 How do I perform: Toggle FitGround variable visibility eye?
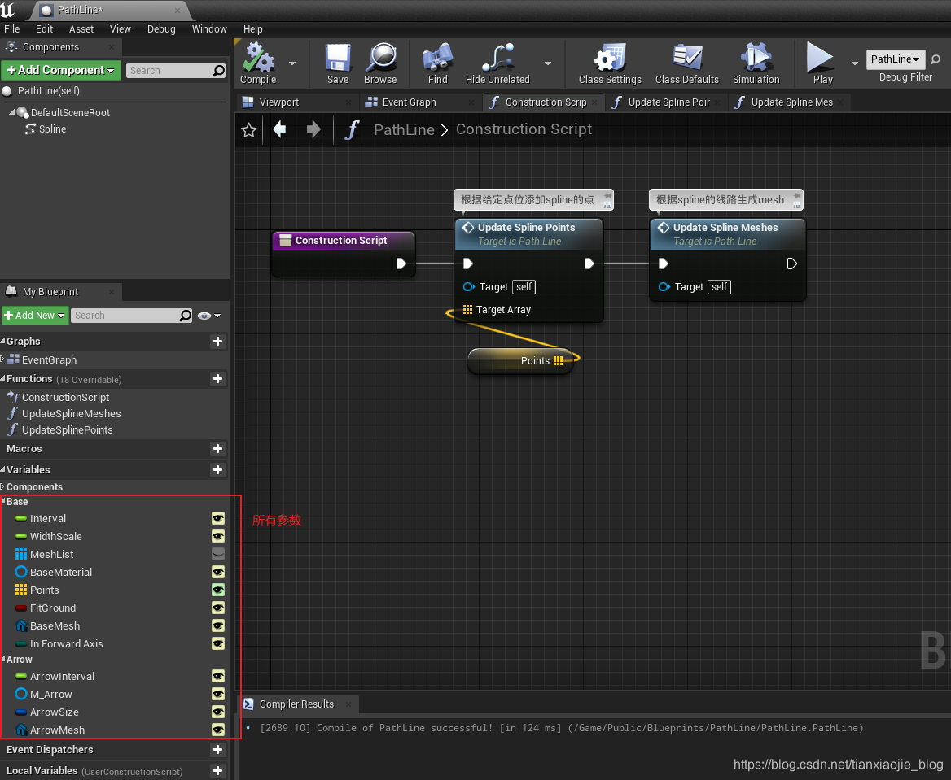pyautogui.click(x=217, y=608)
